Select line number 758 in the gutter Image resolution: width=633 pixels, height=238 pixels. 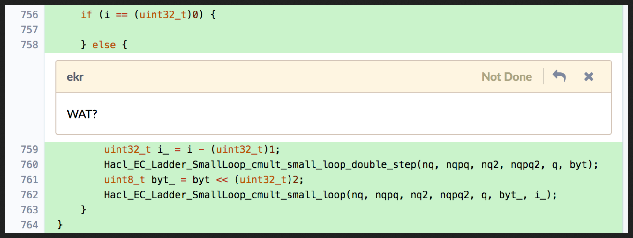29,45
